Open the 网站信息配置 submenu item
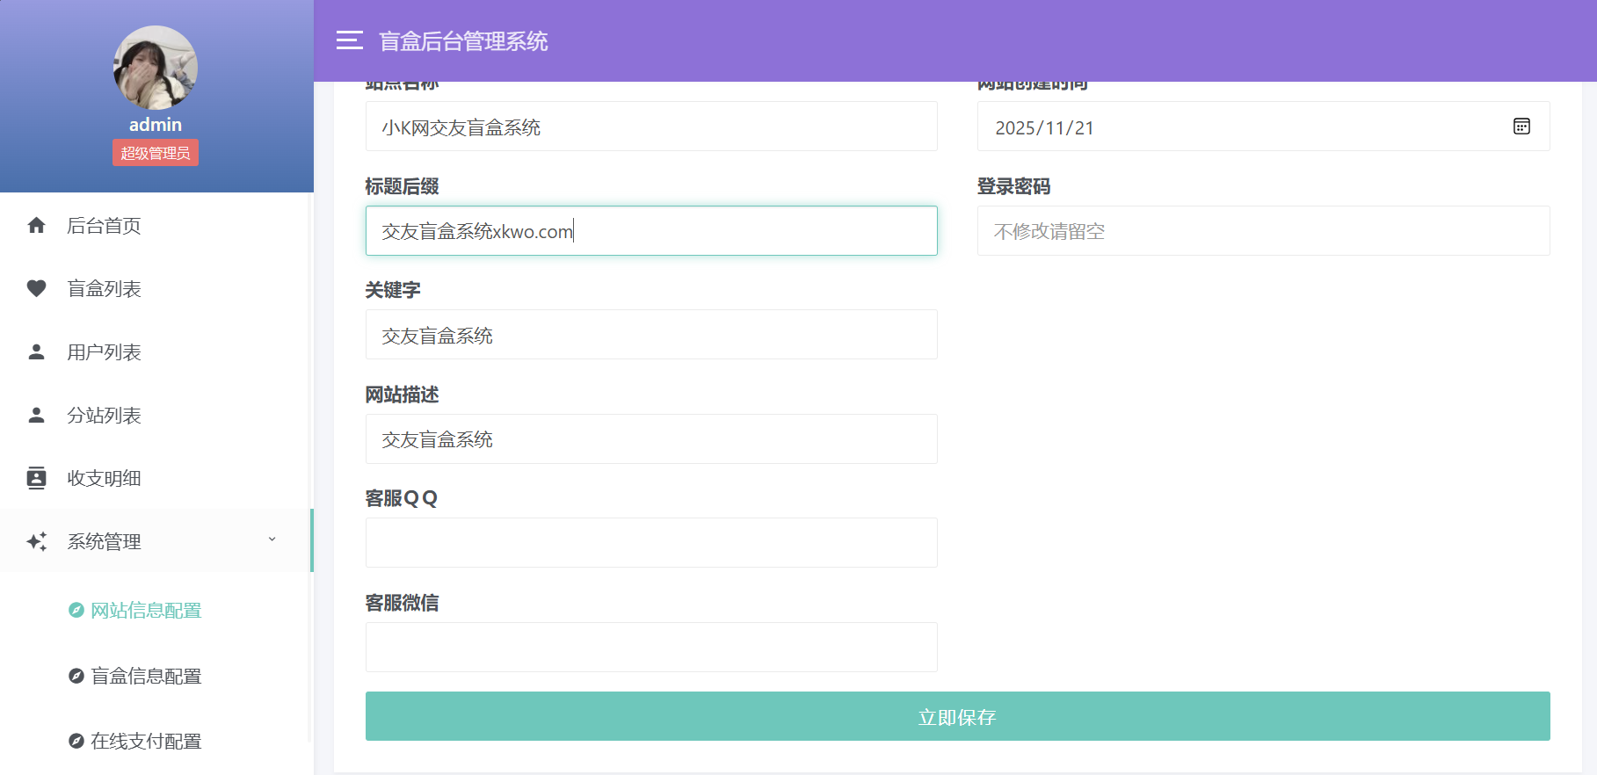 tap(146, 611)
